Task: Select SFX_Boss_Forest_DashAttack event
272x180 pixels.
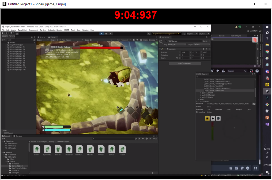Action: click(218, 81)
